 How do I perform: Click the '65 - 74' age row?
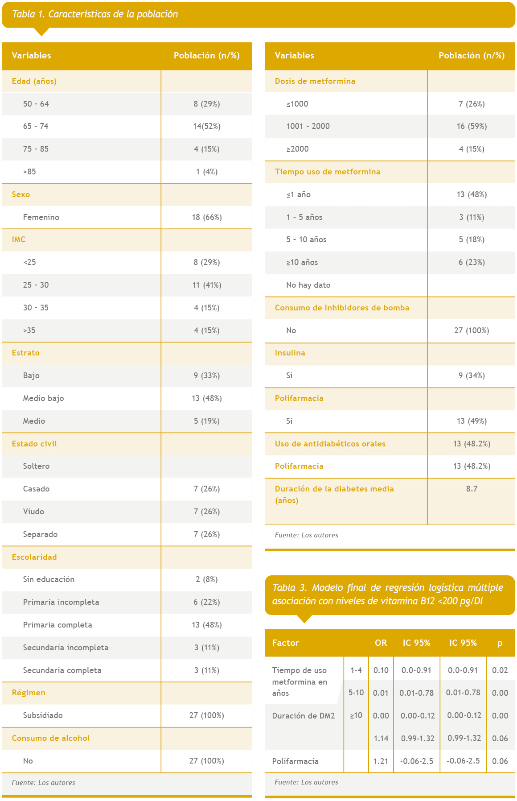point(36,126)
